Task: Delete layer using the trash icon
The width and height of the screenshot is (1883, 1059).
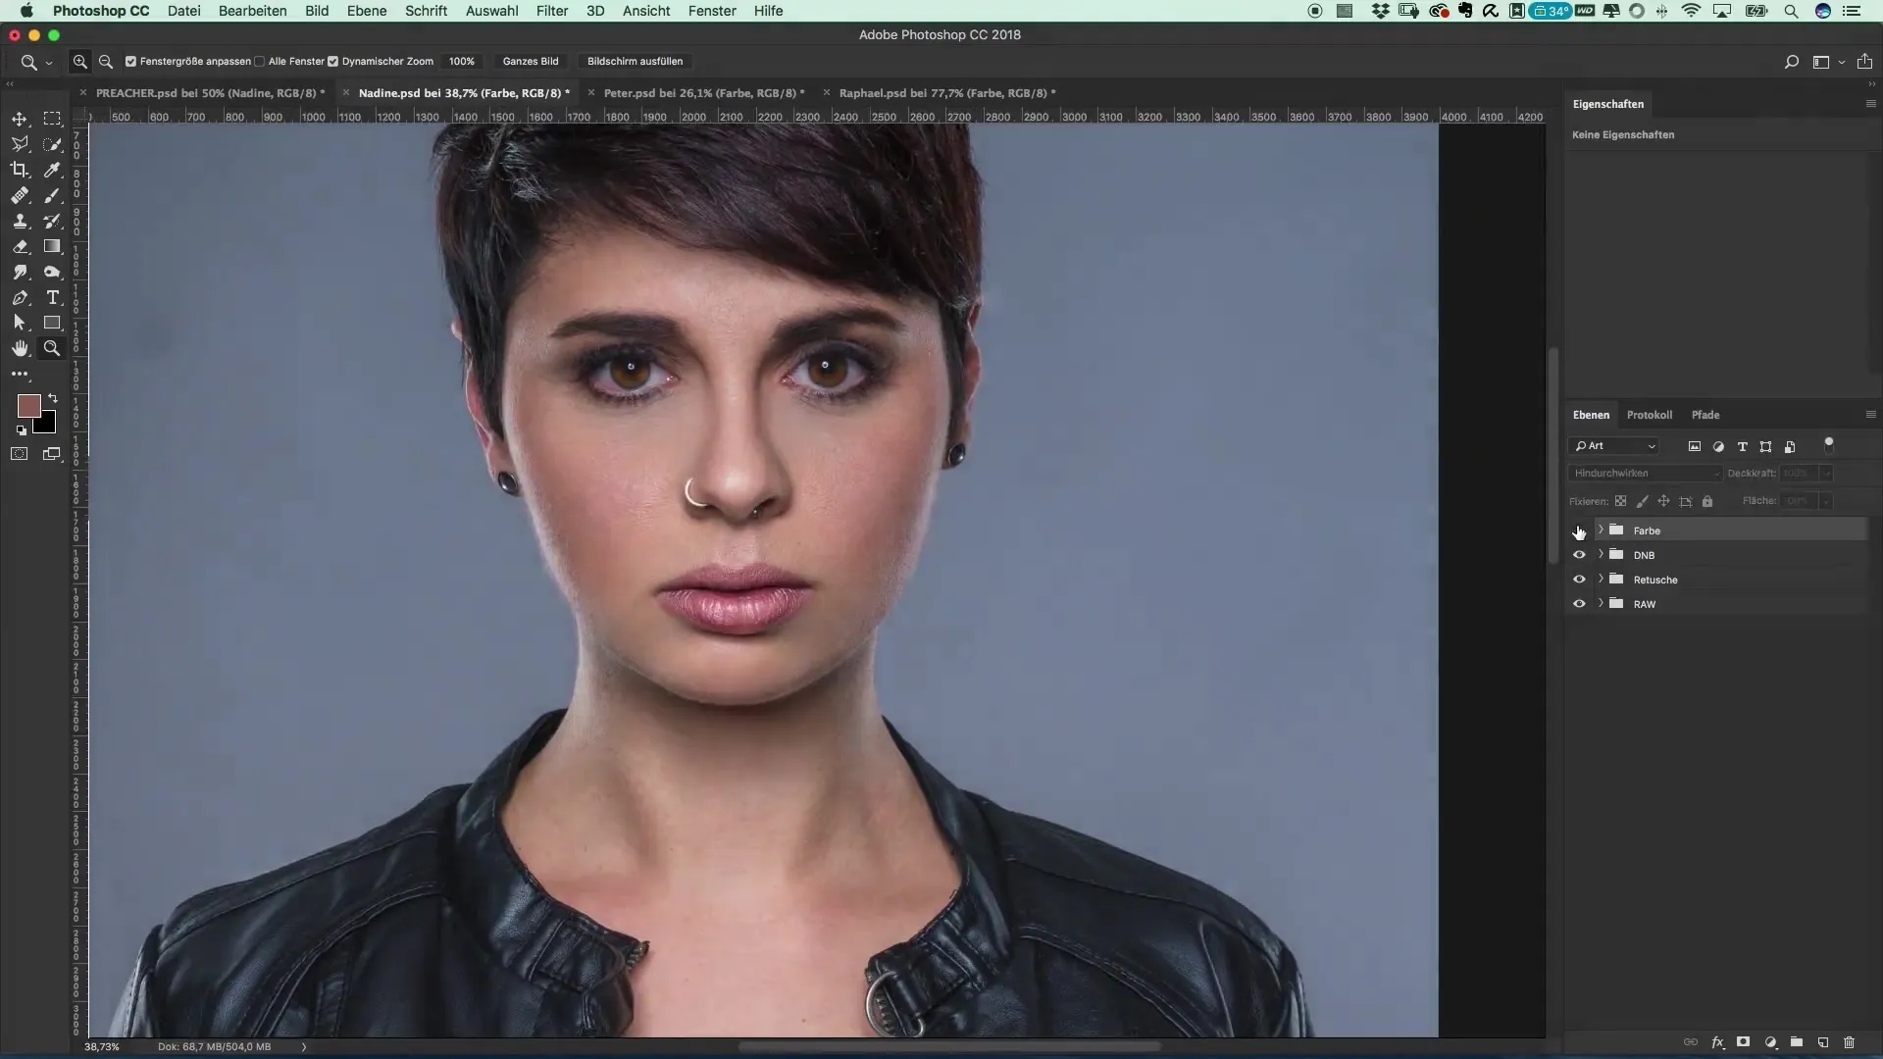Action: 1850,1042
